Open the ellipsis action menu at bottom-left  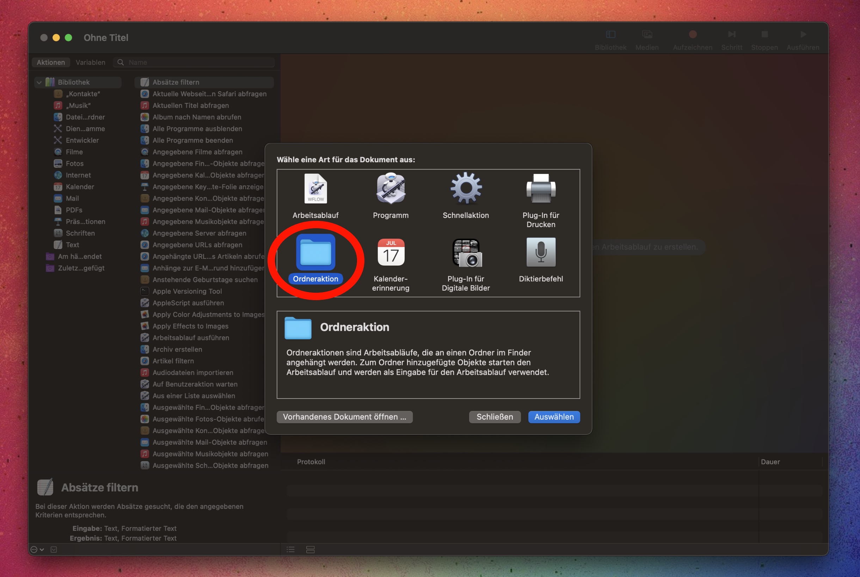[x=37, y=549]
